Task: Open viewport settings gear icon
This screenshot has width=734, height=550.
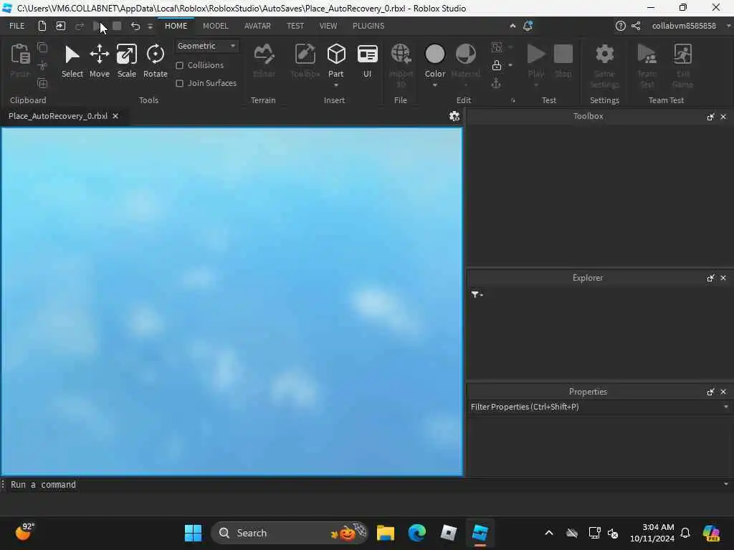Action: click(x=454, y=116)
